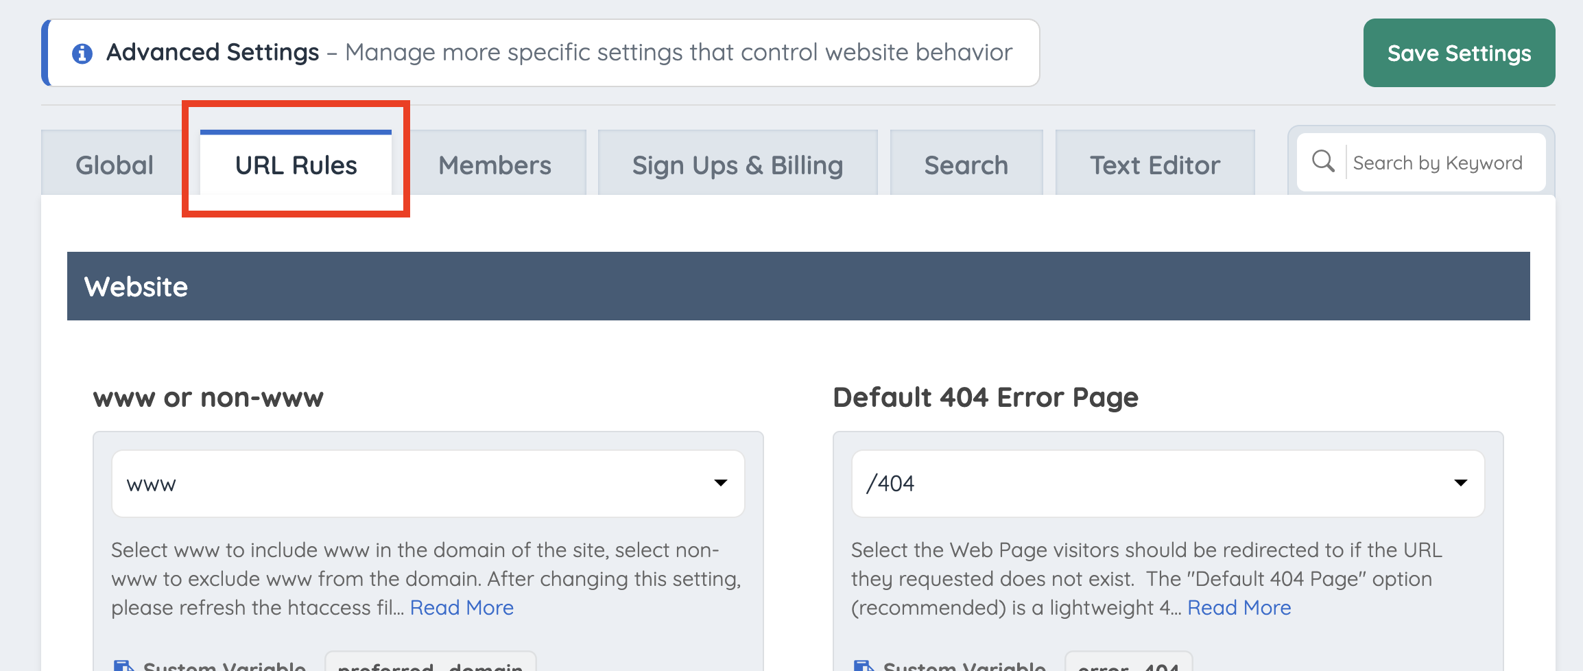Image resolution: width=1583 pixels, height=671 pixels.
Task: Switch to the Search tab
Action: point(966,165)
